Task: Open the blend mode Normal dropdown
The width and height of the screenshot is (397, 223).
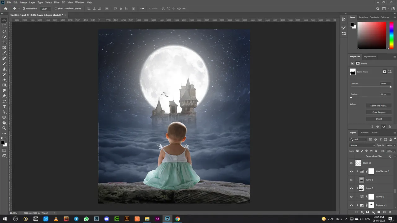Action: 363,145
